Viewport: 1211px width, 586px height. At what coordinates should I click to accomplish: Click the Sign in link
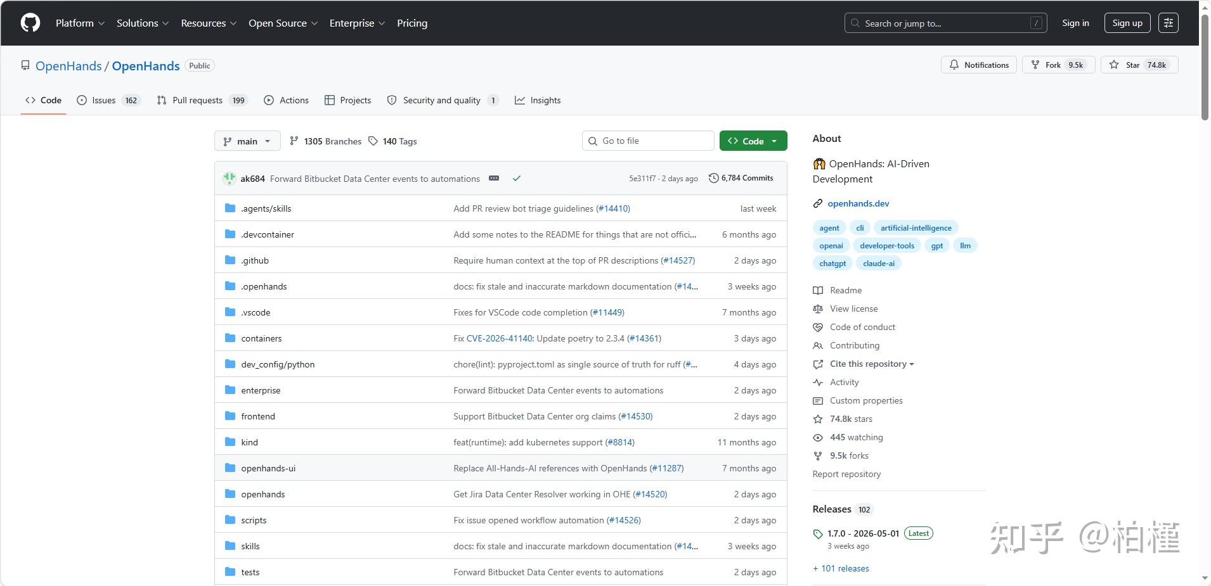tap(1075, 23)
